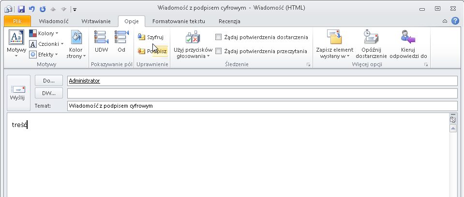
Task: Click into the DW input field
Action: 262,93
